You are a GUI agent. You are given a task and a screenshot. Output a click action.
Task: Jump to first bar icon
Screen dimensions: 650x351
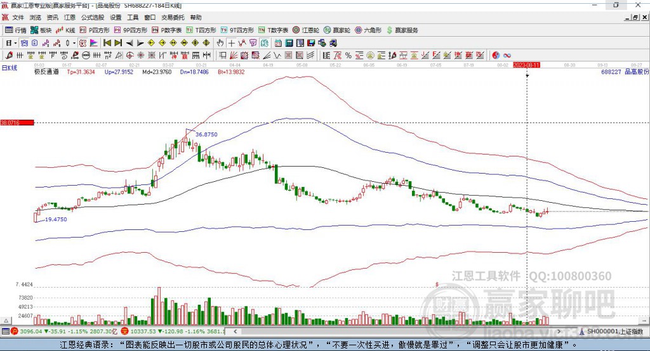point(107,43)
